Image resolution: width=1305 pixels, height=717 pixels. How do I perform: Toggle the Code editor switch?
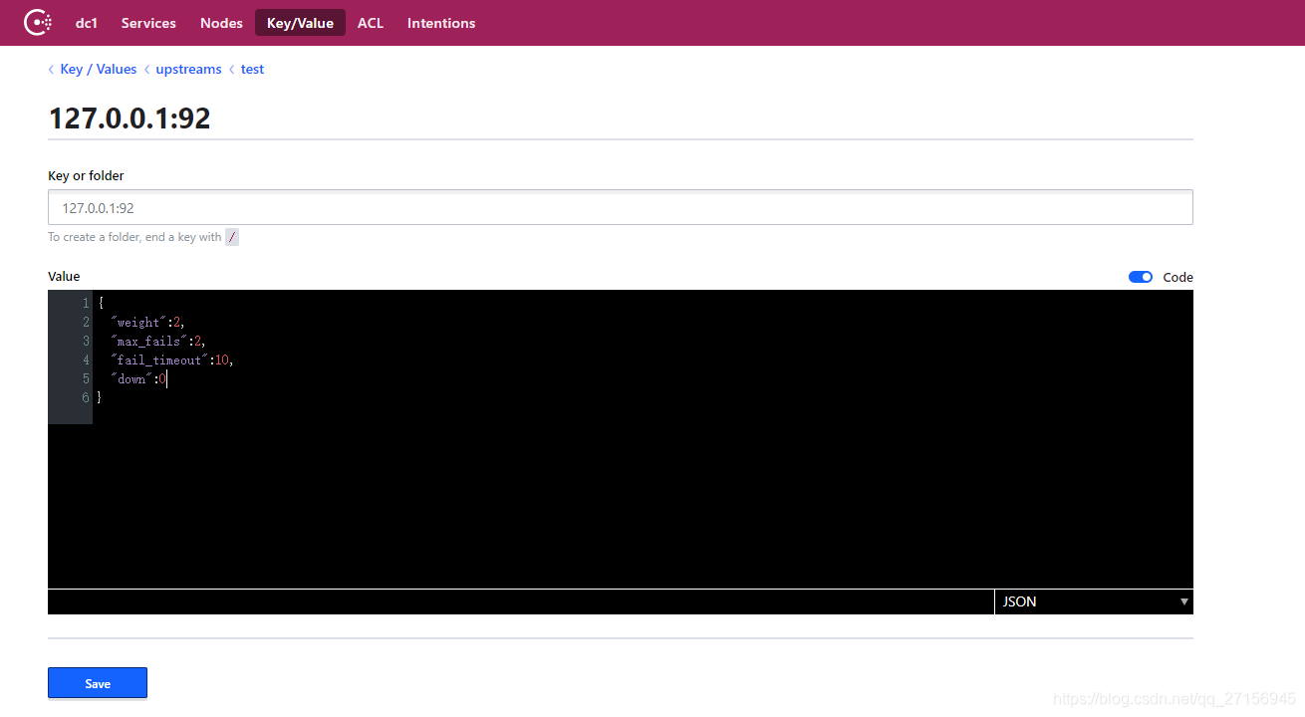pos(1141,277)
